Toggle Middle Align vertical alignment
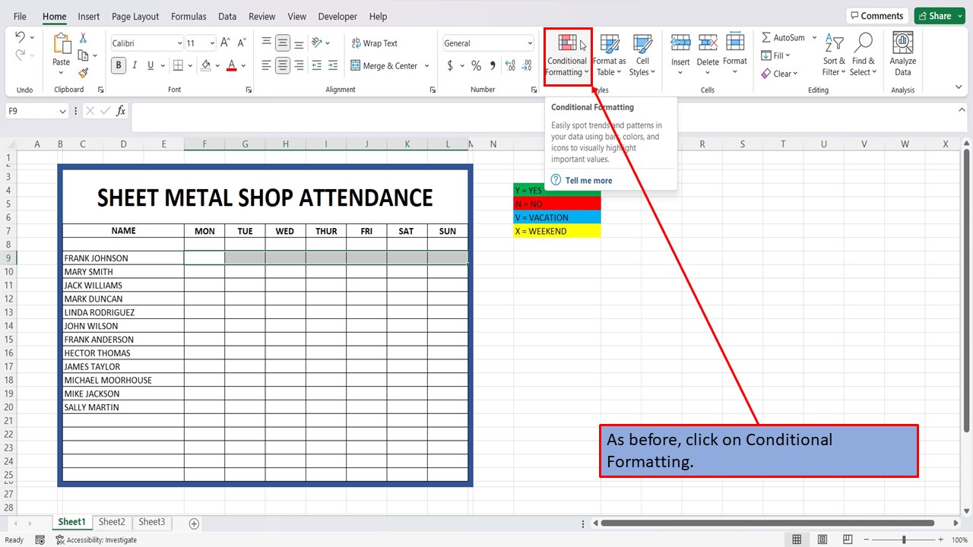Viewport: 973px width, 547px height. click(x=283, y=43)
